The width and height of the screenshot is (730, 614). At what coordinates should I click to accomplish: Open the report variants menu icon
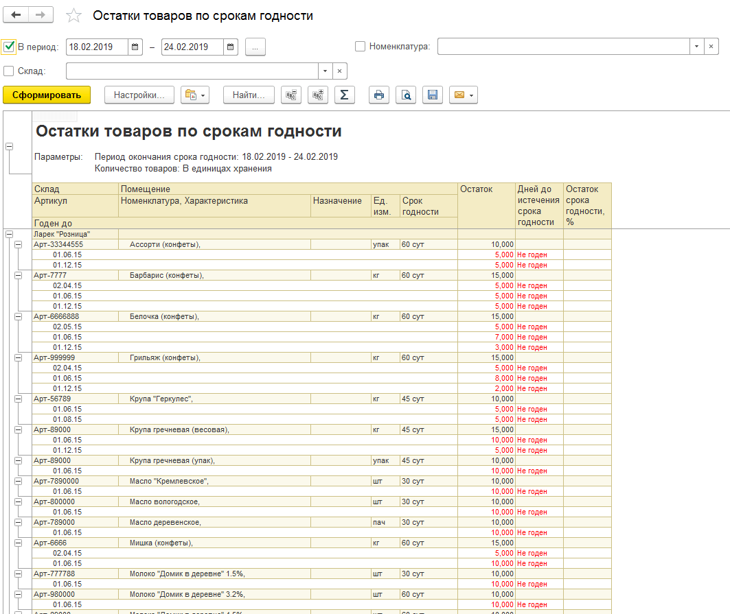tap(195, 95)
